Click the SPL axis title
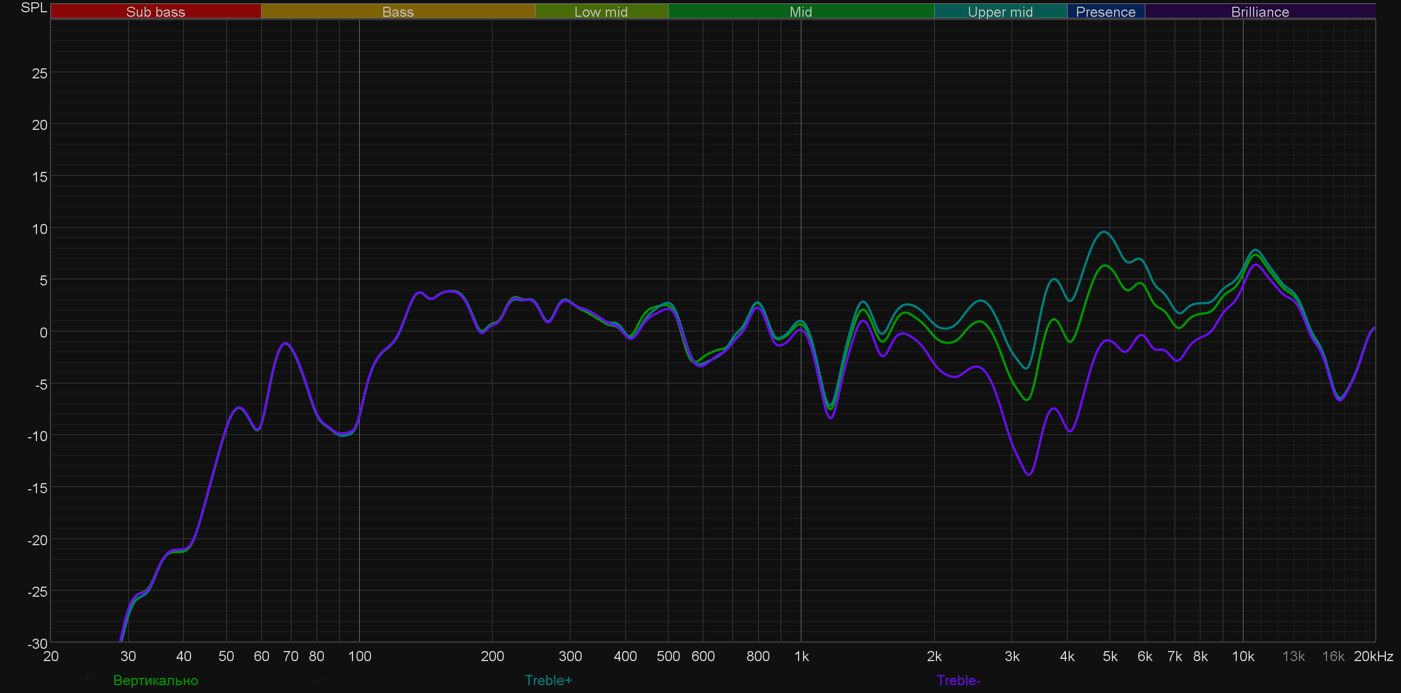 point(34,8)
